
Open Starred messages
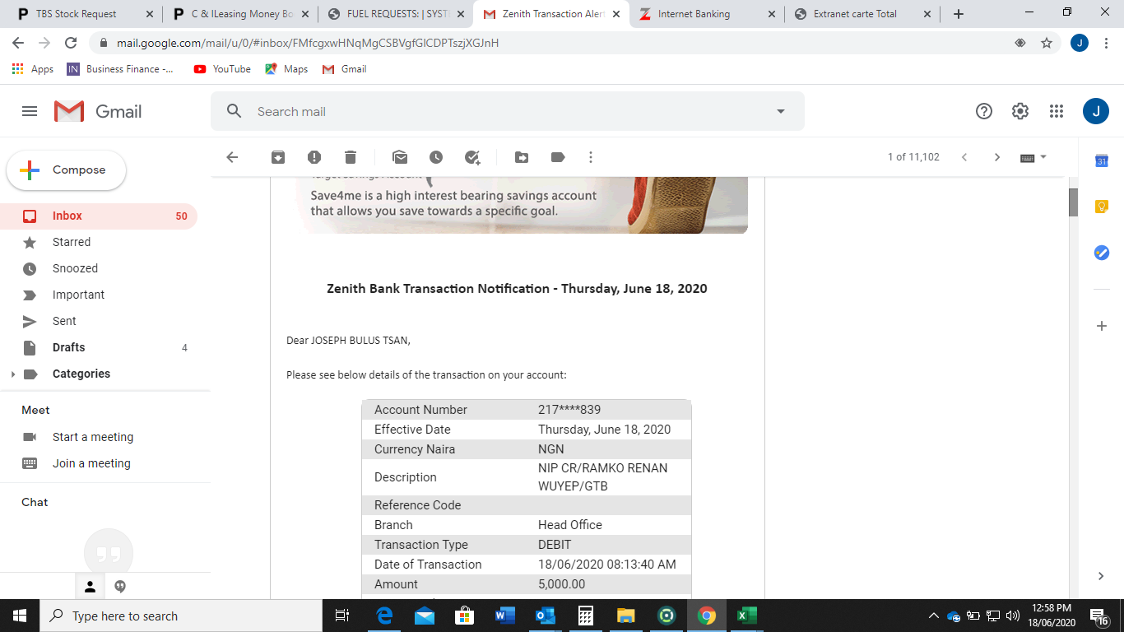tap(99, 243)
